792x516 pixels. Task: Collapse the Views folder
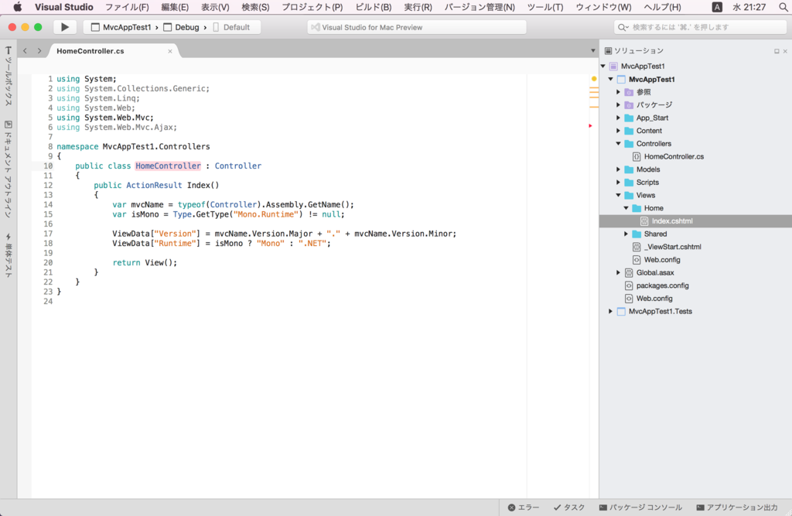(x=618, y=195)
